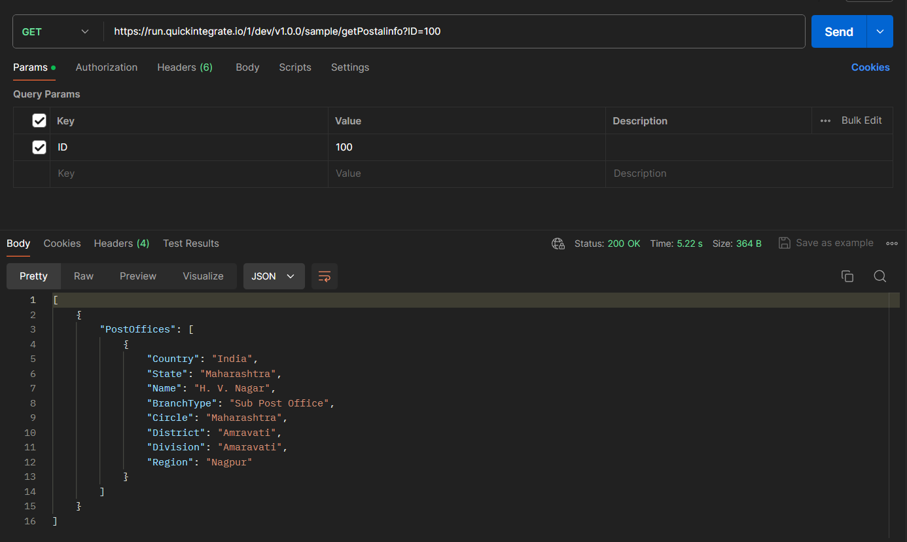Click the "Country": "India" line
Screen dimensions: 907x542
(x=203, y=359)
